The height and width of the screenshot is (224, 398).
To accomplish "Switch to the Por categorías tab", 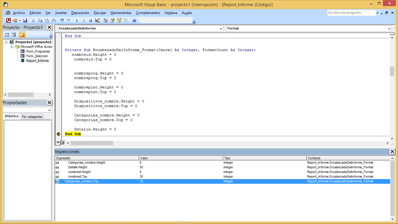I will 32,117.
